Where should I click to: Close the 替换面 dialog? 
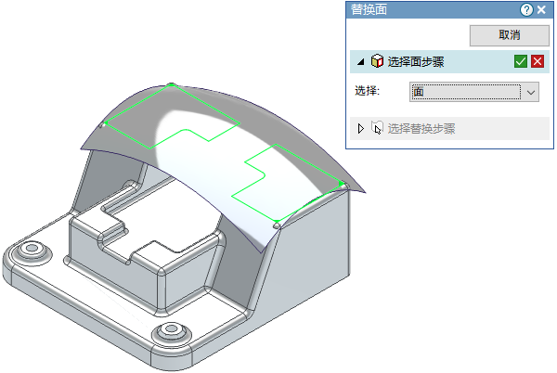click(541, 9)
